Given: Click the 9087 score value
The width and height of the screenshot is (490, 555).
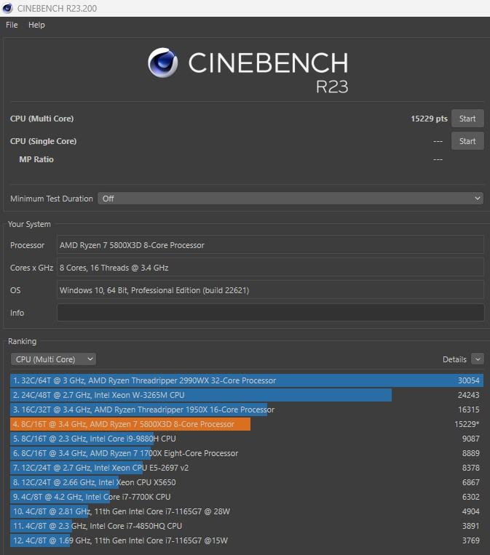Looking at the screenshot, I should click(x=470, y=439).
